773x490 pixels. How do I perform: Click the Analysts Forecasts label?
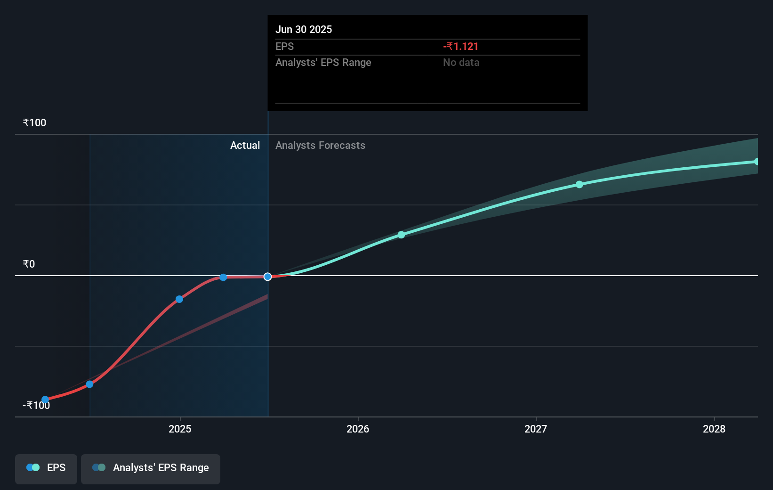pos(320,145)
